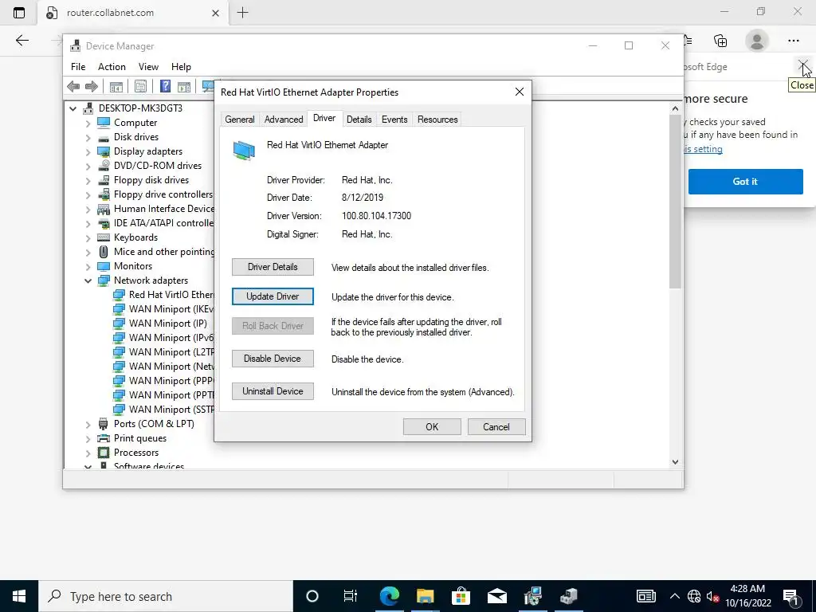Open the View menu

coord(148,67)
